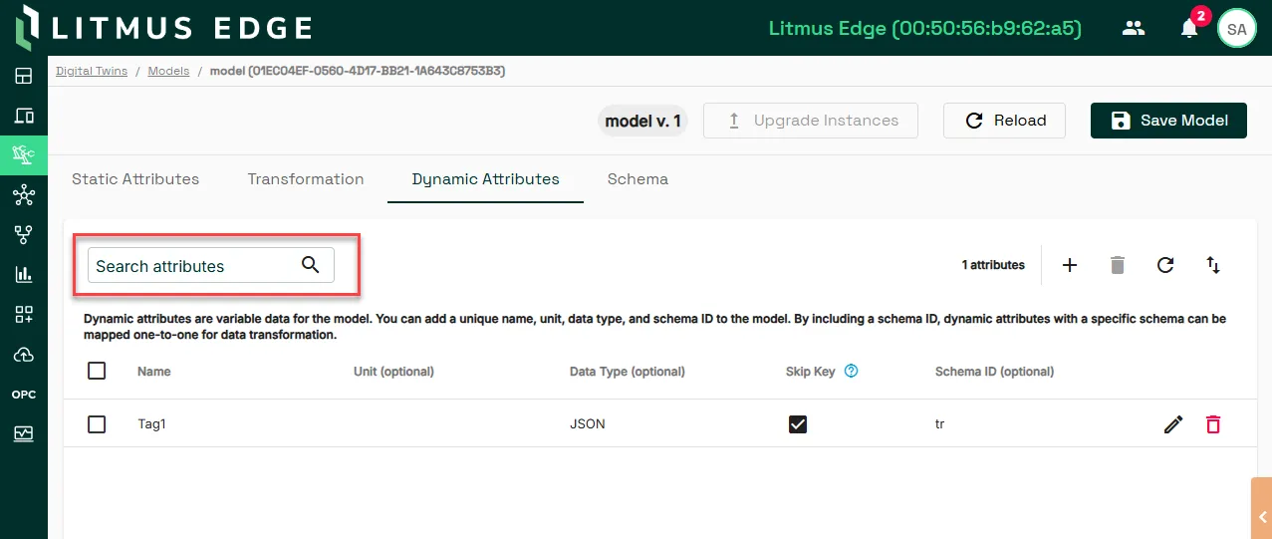Refresh the attributes list with the circular arrow
This screenshot has width=1272, height=539.
(1165, 265)
